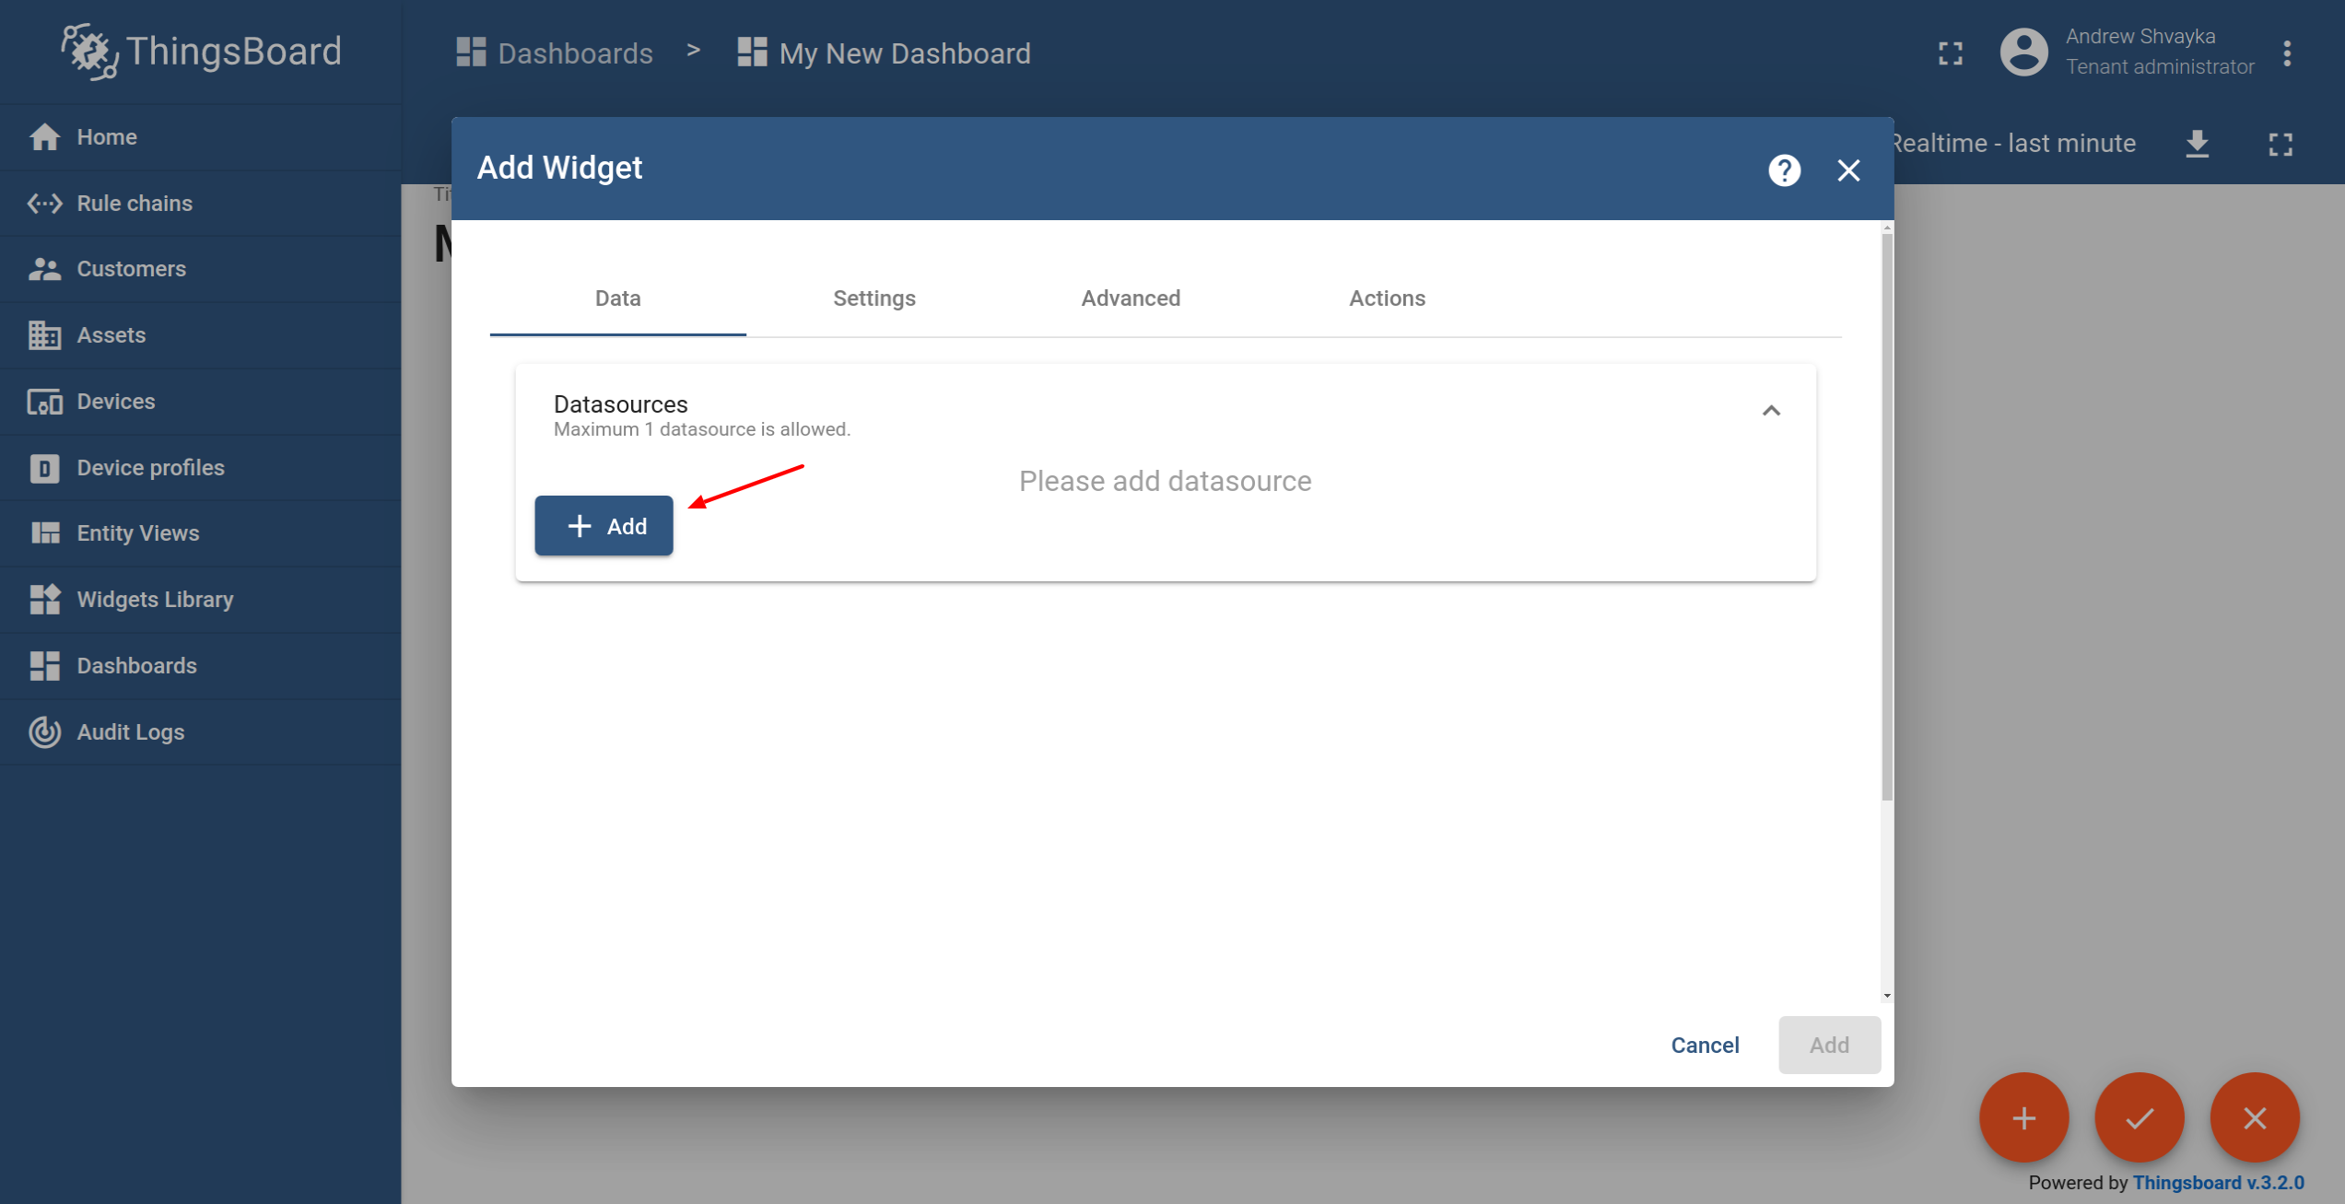This screenshot has height=1204, width=2345.
Task: Click the Entity Views sidebar icon
Action: (44, 533)
